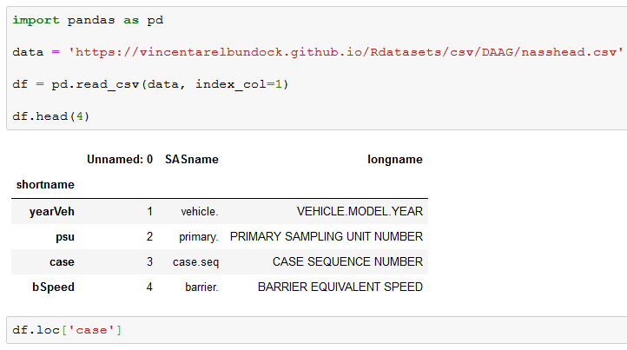Click the SASname column header

click(192, 160)
